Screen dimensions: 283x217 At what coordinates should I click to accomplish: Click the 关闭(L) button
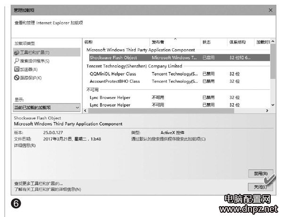coord(260,187)
